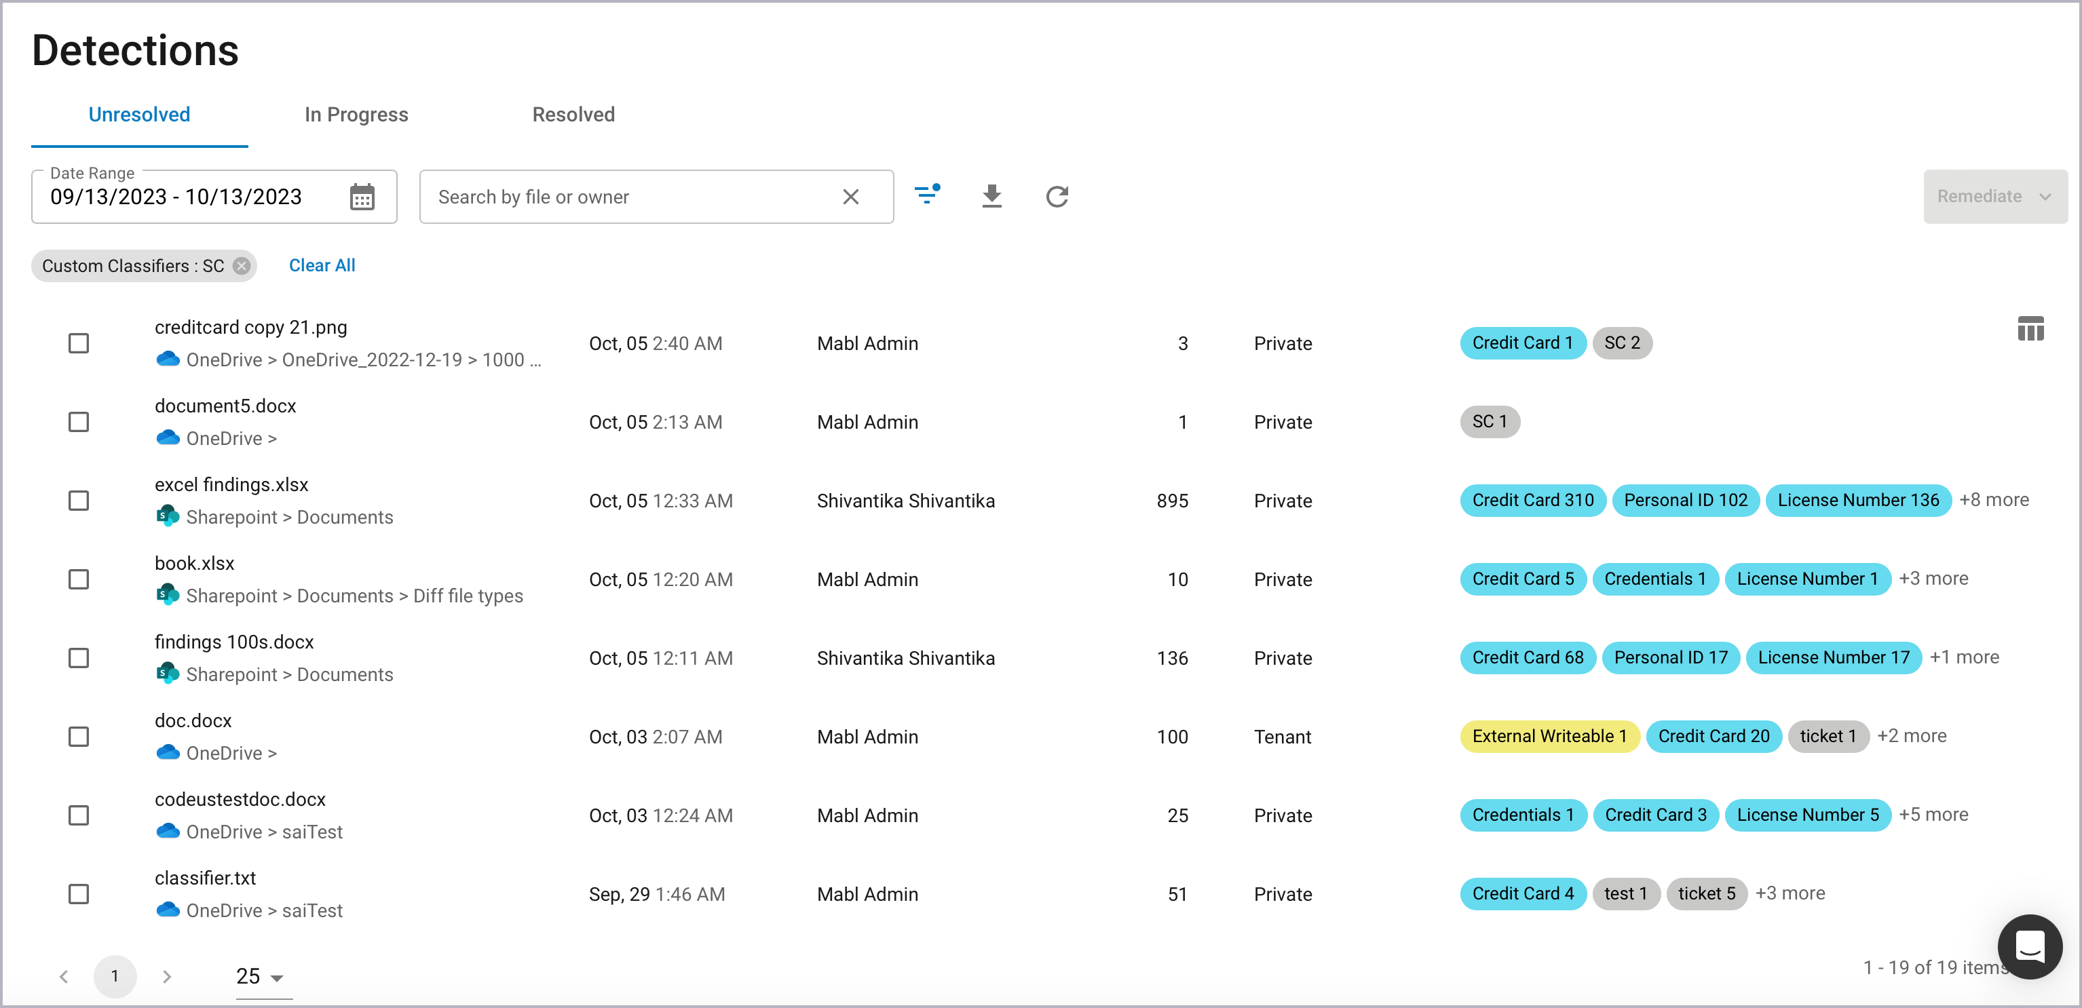Image resolution: width=2082 pixels, height=1008 pixels.
Task: Click the filter icon to adjust filters
Action: (930, 195)
